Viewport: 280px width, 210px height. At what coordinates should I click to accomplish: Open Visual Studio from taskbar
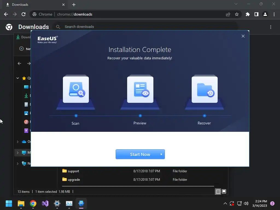pyautogui.click(x=45, y=203)
